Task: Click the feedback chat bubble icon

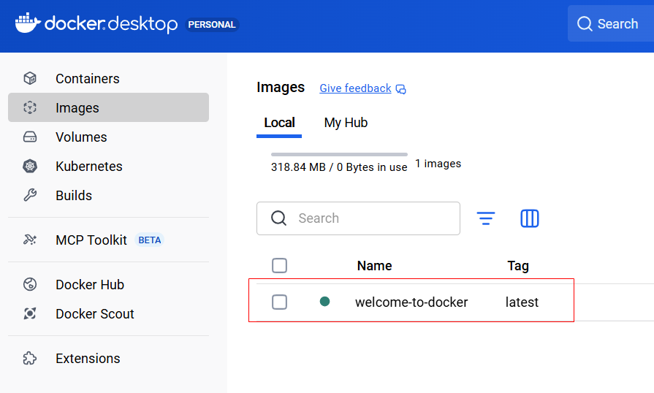Action: pyautogui.click(x=401, y=89)
